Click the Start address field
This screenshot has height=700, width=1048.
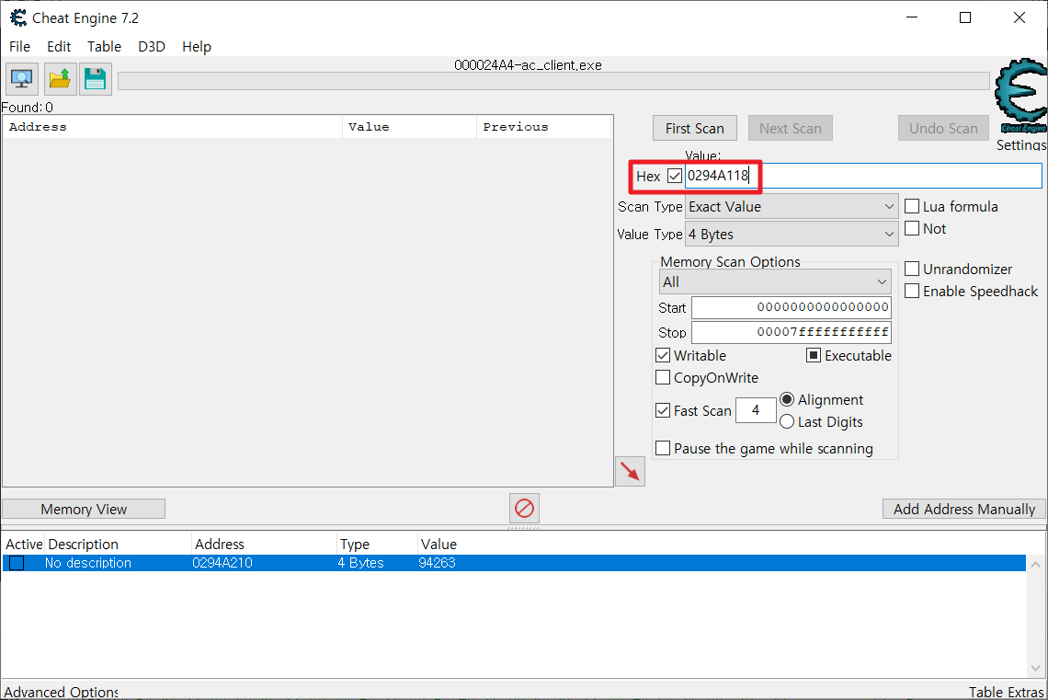791,307
